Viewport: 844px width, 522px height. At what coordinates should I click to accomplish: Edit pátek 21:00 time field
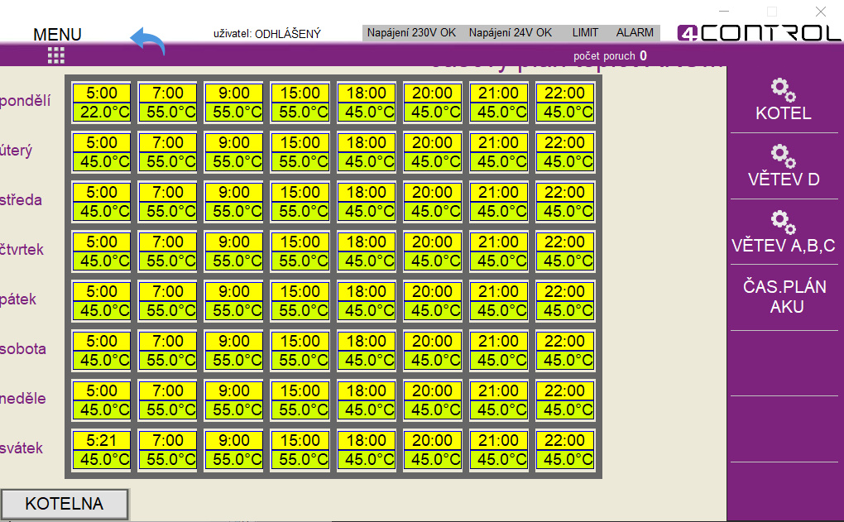point(498,292)
